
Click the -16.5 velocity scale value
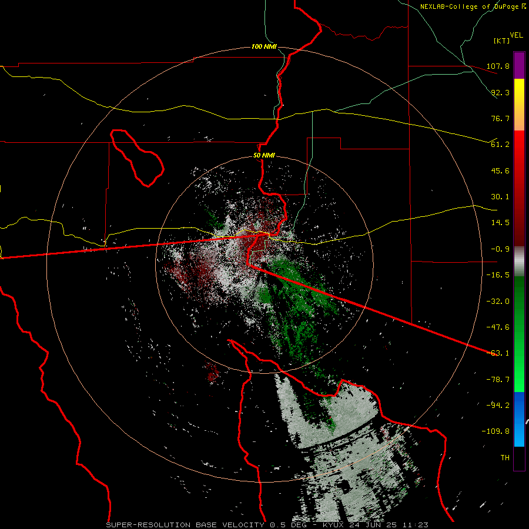point(498,275)
